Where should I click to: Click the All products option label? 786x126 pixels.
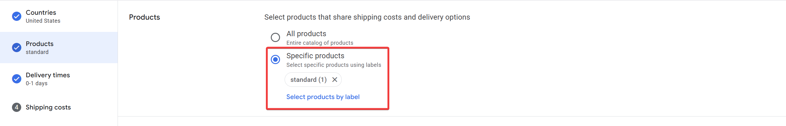[306, 34]
